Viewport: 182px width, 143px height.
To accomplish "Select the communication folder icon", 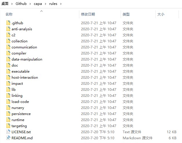I will click(8, 47).
